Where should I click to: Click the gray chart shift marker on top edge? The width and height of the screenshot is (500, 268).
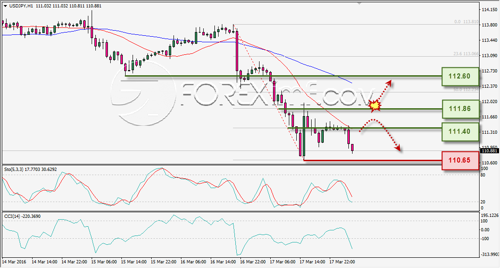point(360,4)
